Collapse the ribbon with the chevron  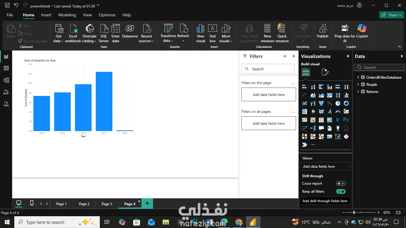pos(400,47)
